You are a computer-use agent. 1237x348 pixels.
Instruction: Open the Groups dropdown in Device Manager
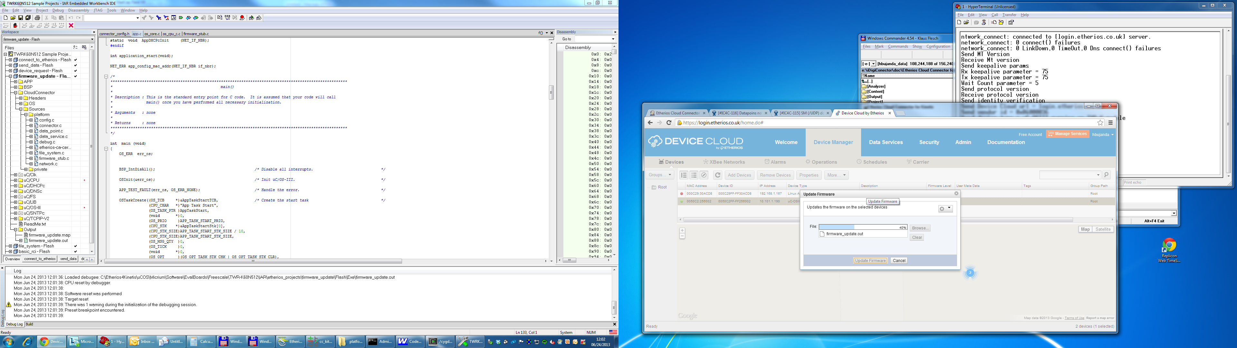tap(660, 175)
